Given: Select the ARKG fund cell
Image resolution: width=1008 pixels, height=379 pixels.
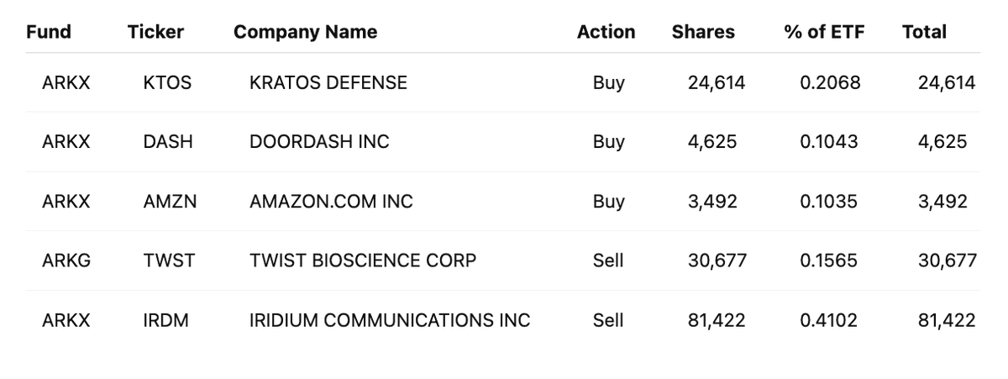Looking at the screenshot, I should (x=66, y=261).
